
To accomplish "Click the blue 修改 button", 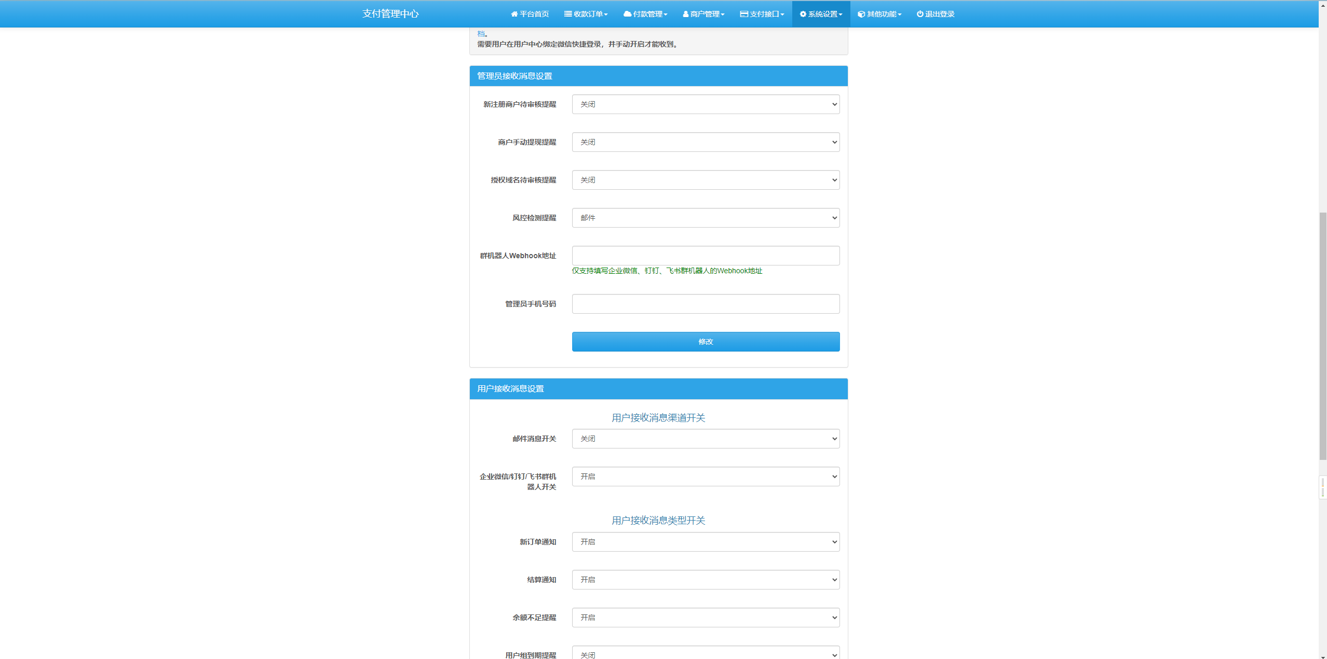I will click(x=705, y=342).
